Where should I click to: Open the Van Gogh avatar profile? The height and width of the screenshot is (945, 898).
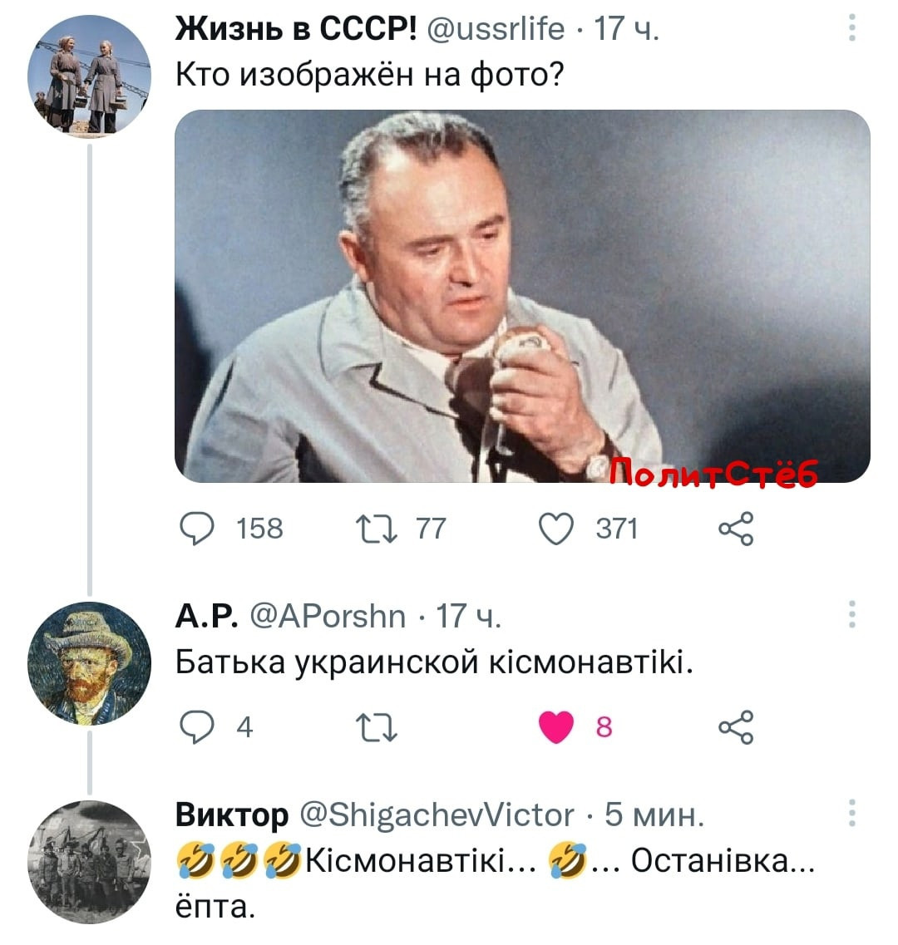pyautogui.click(x=89, y=663)
